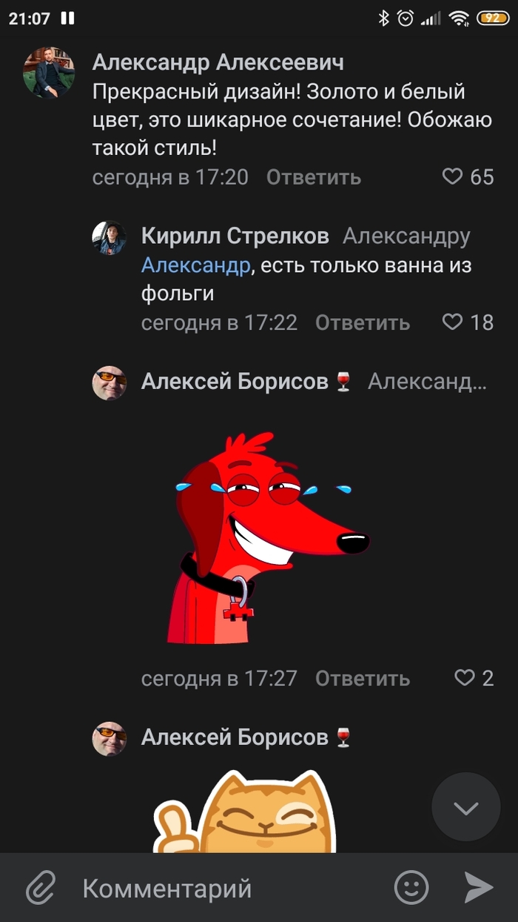Tap the paperclip attachment icon
Screen dimensions: 518x922
41,887
